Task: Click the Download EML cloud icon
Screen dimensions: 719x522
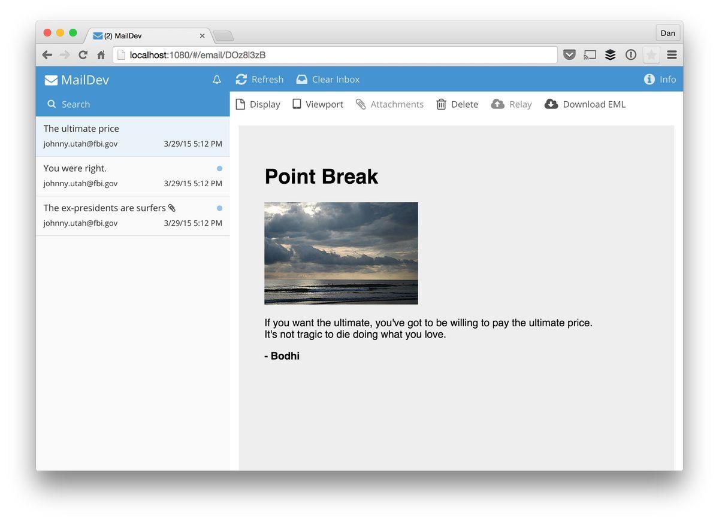Action: (x=551, y=104)
